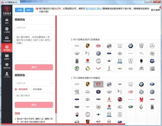Choose the Changan V logo
This screenshot has height=126, width=162.
98,92
